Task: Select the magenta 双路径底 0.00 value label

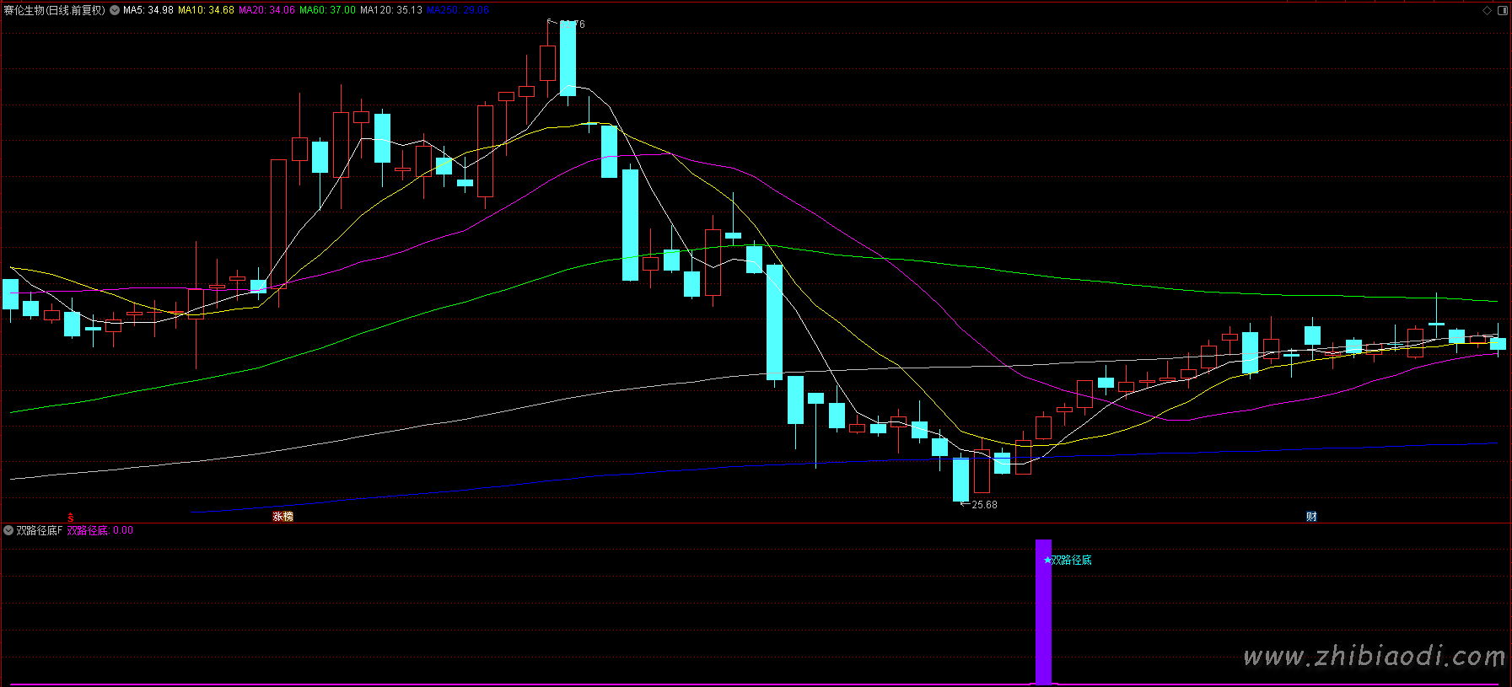Action: 100,530
